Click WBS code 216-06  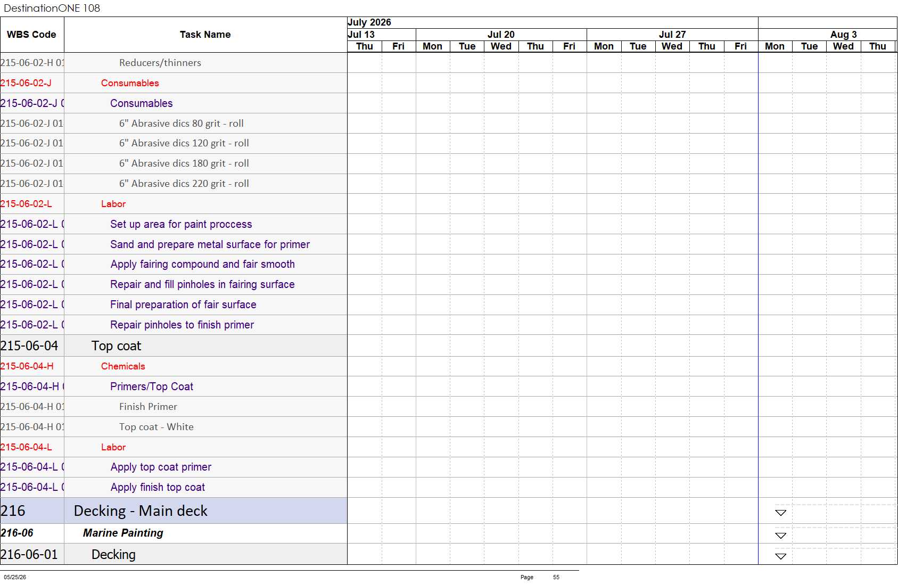click(x=17, y=533)
